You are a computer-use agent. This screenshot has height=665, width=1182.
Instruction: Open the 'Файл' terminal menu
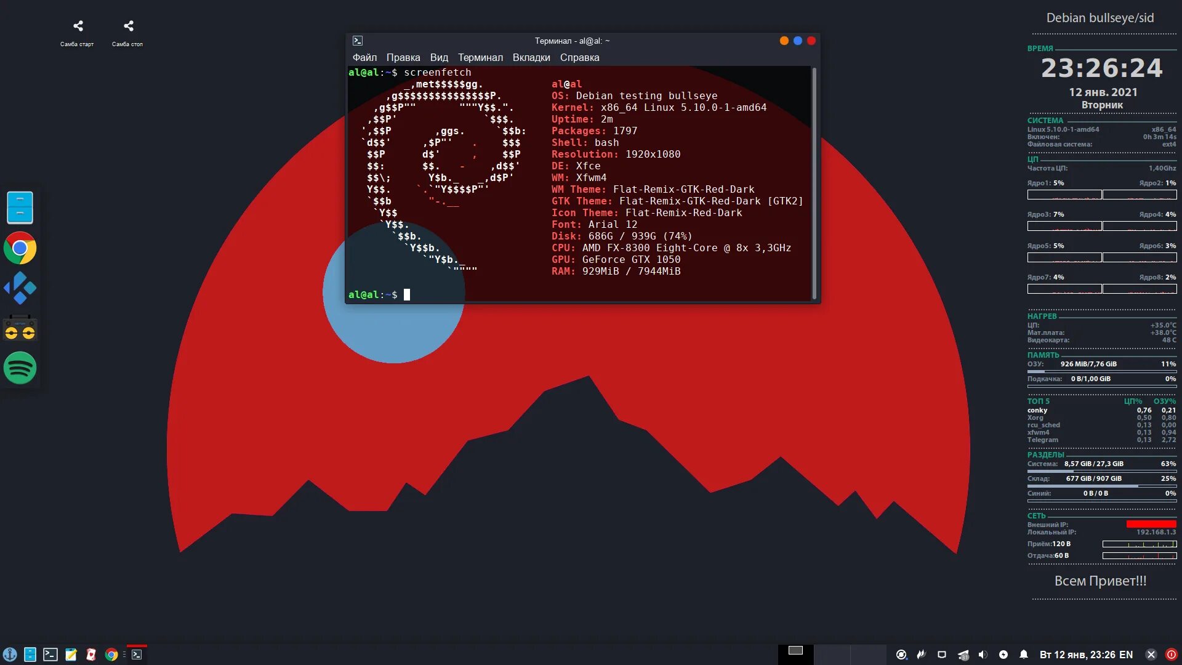364,57
